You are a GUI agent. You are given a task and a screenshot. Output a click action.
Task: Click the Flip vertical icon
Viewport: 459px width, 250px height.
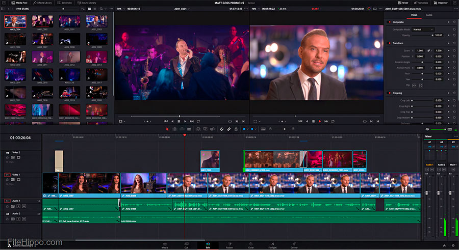pos(421,86)
